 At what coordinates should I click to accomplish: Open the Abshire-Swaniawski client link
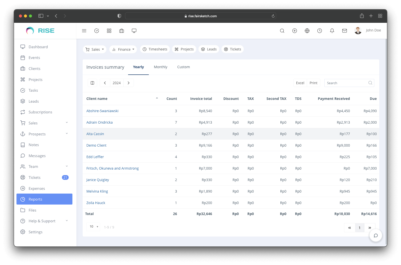coord(102,111)
